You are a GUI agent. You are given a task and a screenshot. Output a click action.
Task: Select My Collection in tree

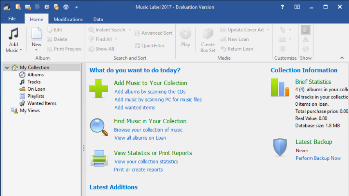tap(34, 67)
